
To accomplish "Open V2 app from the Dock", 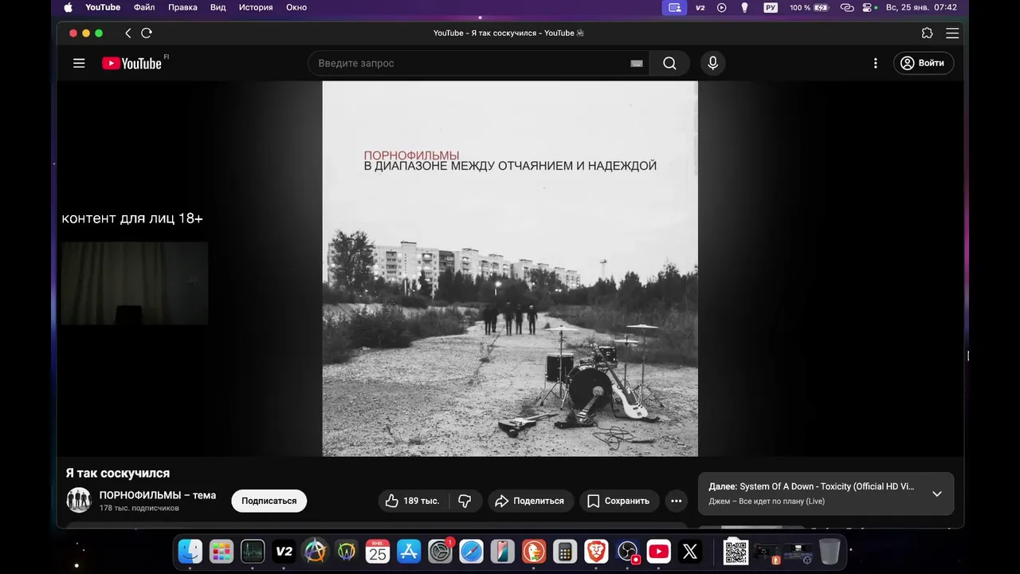I will [284, 551].
